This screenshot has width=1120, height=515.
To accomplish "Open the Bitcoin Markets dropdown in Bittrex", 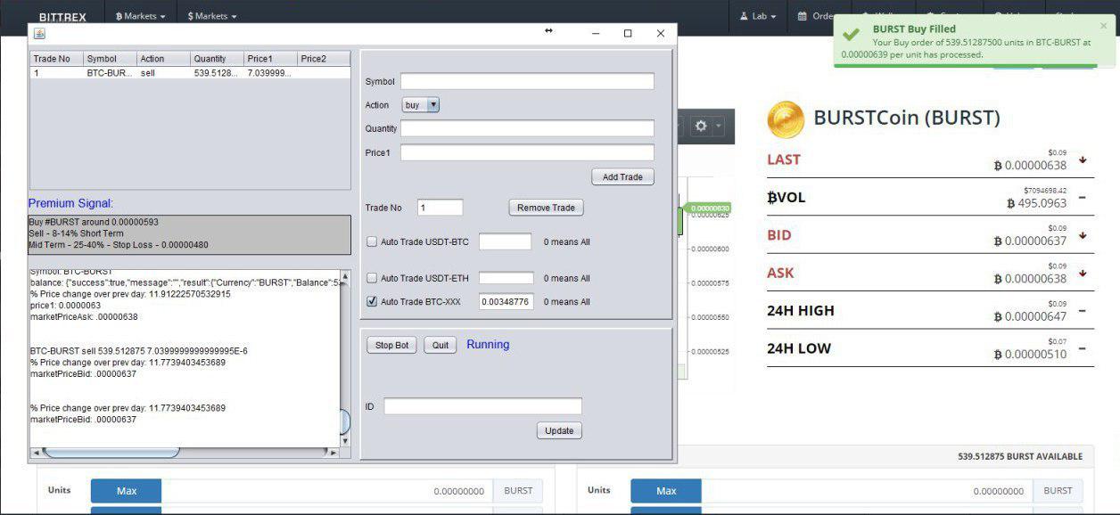I will click(141, 16).
